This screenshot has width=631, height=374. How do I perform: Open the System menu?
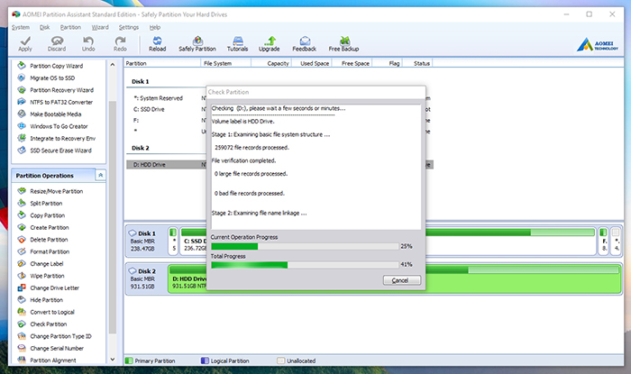click(x=21, y=27)
